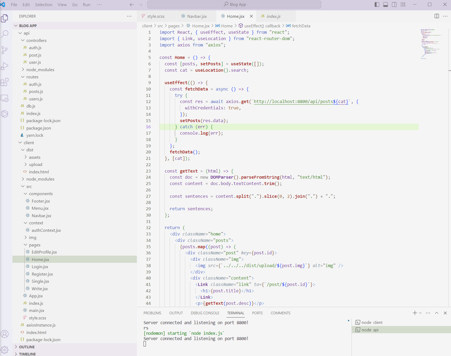The height and width of the screenshot is (356, 451).
Task: Follow the localhost:8800 URL in code
Action: [301, 101]
